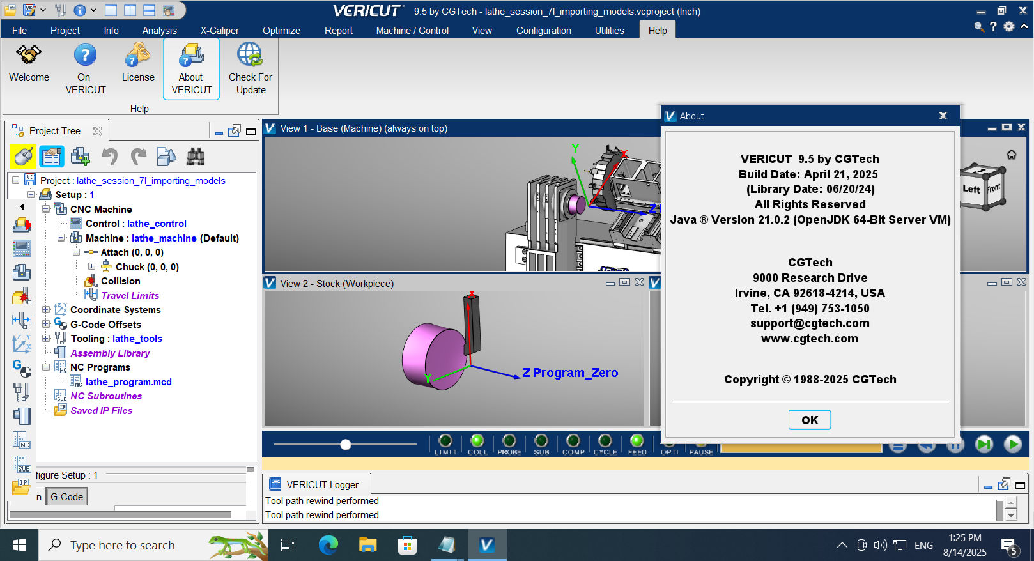Screen dimensions: 1034x561
Task: Expand the Coordinate Systems tree node
Action: click(x=46, y=309)
